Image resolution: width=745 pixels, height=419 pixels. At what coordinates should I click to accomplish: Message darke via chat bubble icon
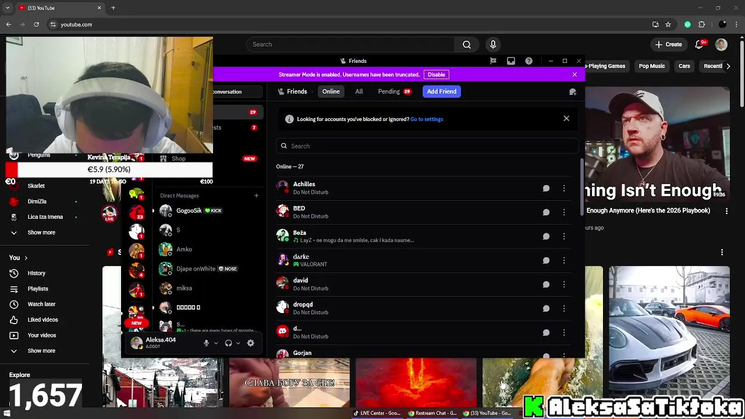pos(546,260)
